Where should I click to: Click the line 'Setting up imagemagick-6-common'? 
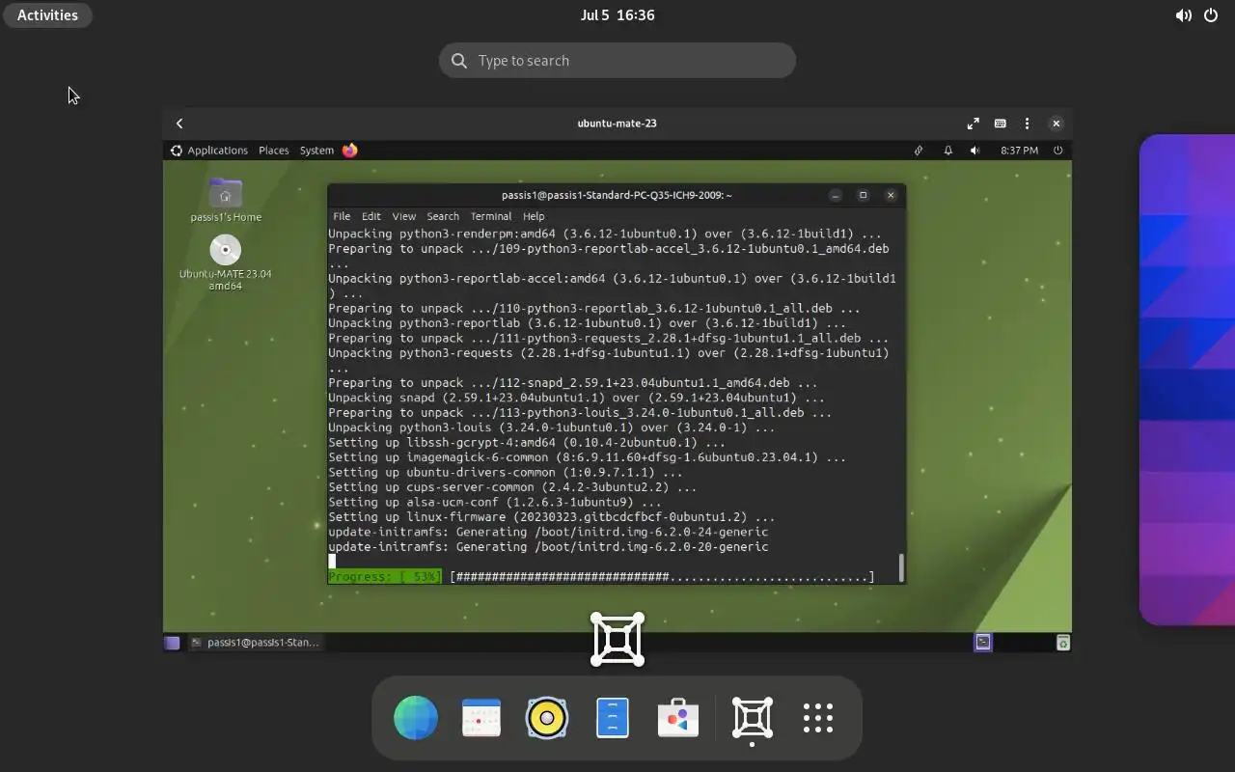click(588, 457)
